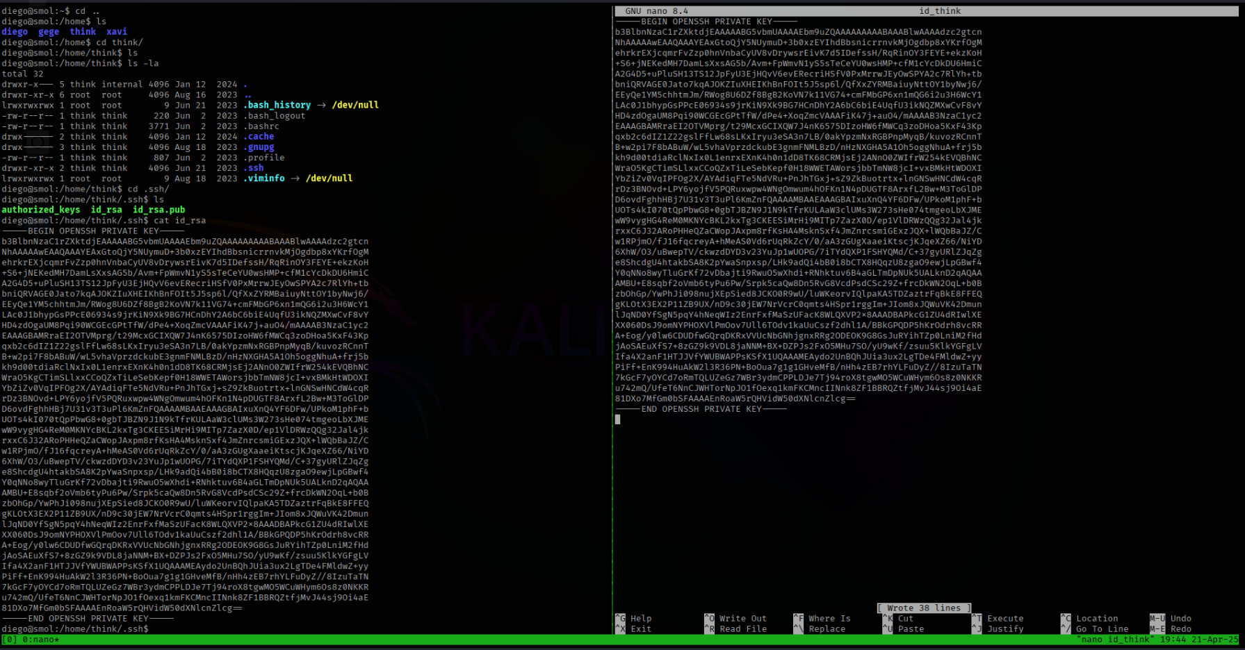
Task: Click the Redo shortcut in nano
Action: 1171,629
